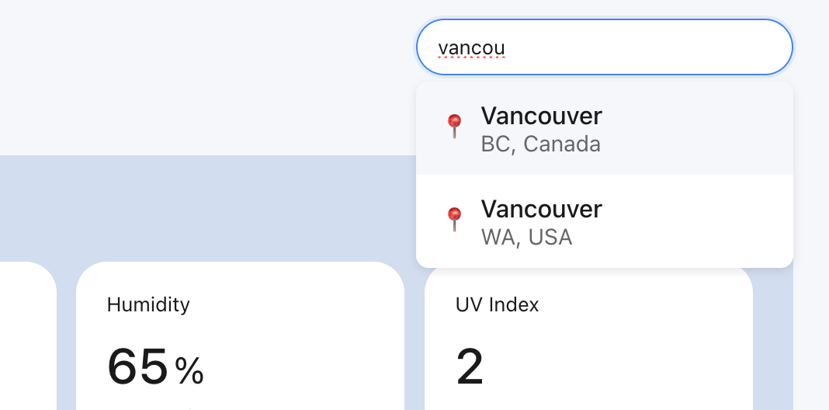Open the UV Index card
This screenshot has width=829, height=410.
588,339
